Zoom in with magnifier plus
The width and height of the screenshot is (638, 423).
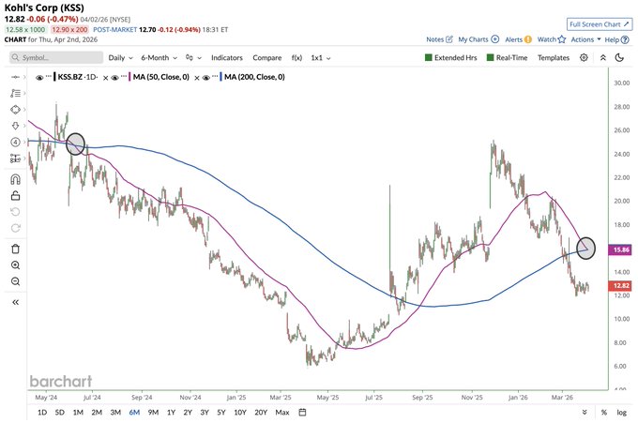[15, 265]
